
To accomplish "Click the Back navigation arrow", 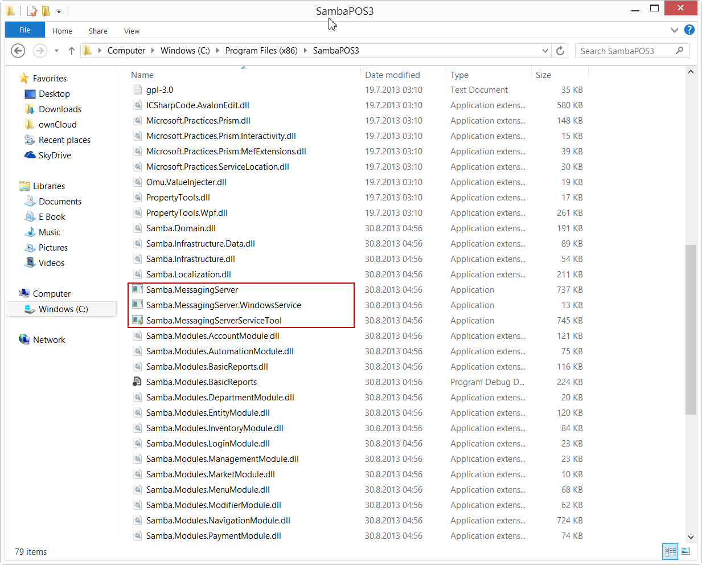I will [18, 51].
